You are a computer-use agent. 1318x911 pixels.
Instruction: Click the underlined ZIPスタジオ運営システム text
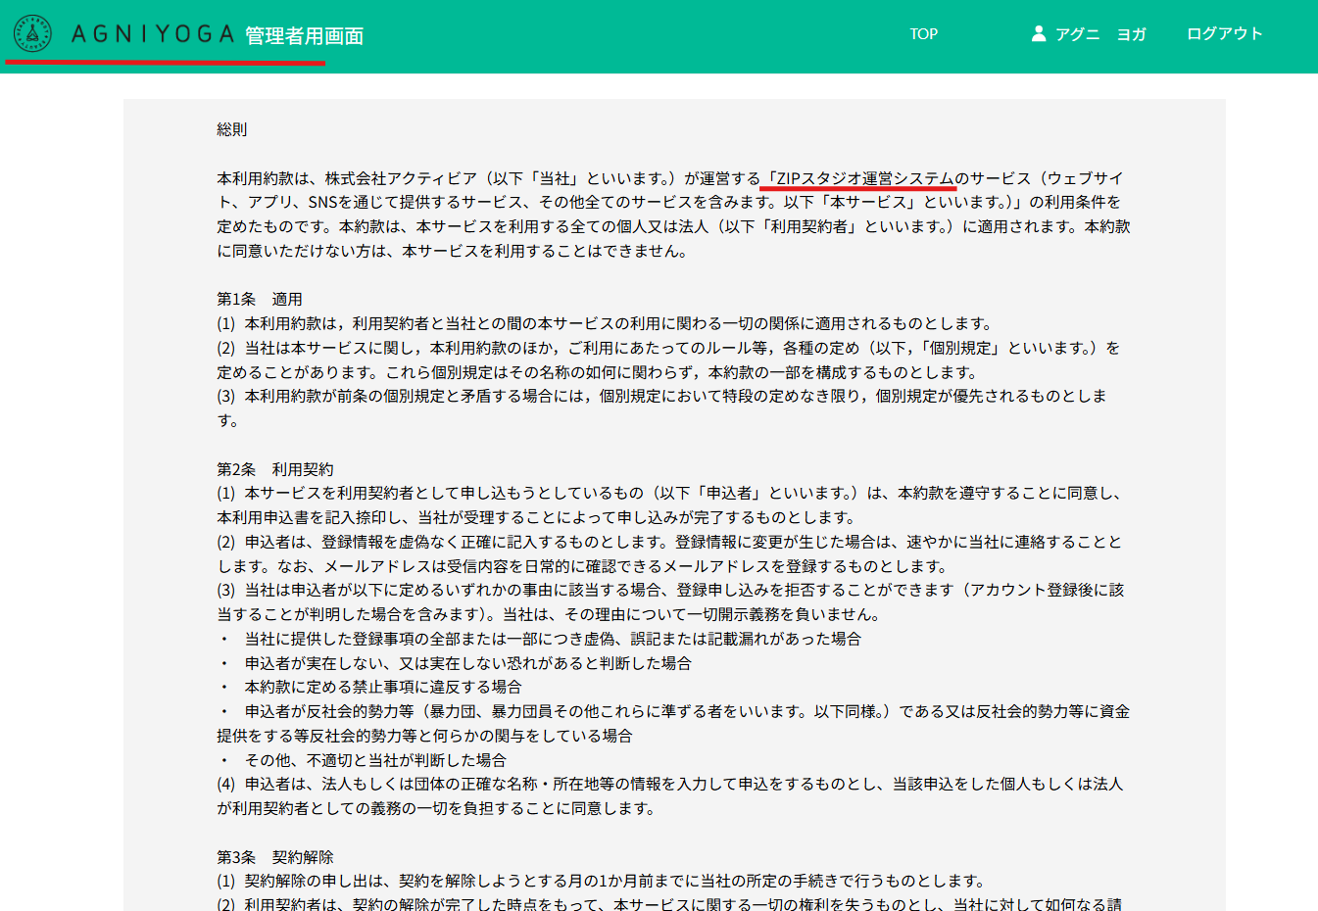tap(858, 178)
